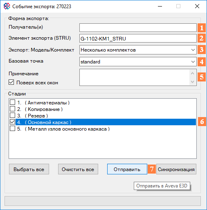
Task: Minimize the export event window
Action: [160, 6]
